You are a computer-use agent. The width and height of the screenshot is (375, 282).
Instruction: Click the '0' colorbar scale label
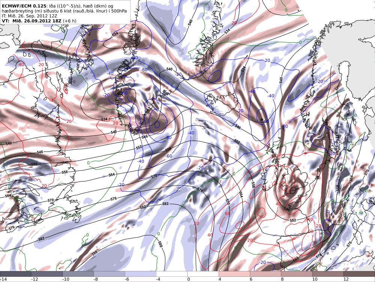(x=189, y=279)
